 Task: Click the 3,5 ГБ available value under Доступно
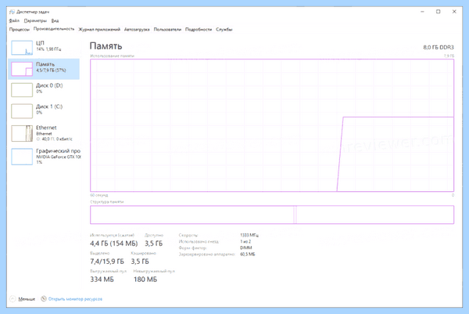[x=154, y=244]
